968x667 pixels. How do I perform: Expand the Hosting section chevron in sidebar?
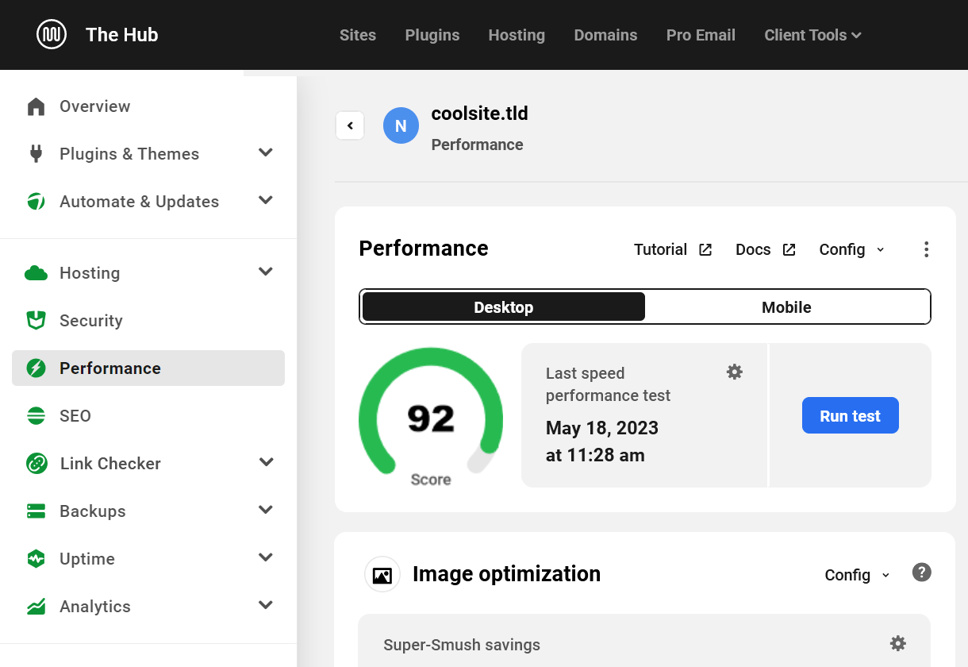(x=266, y=272)
